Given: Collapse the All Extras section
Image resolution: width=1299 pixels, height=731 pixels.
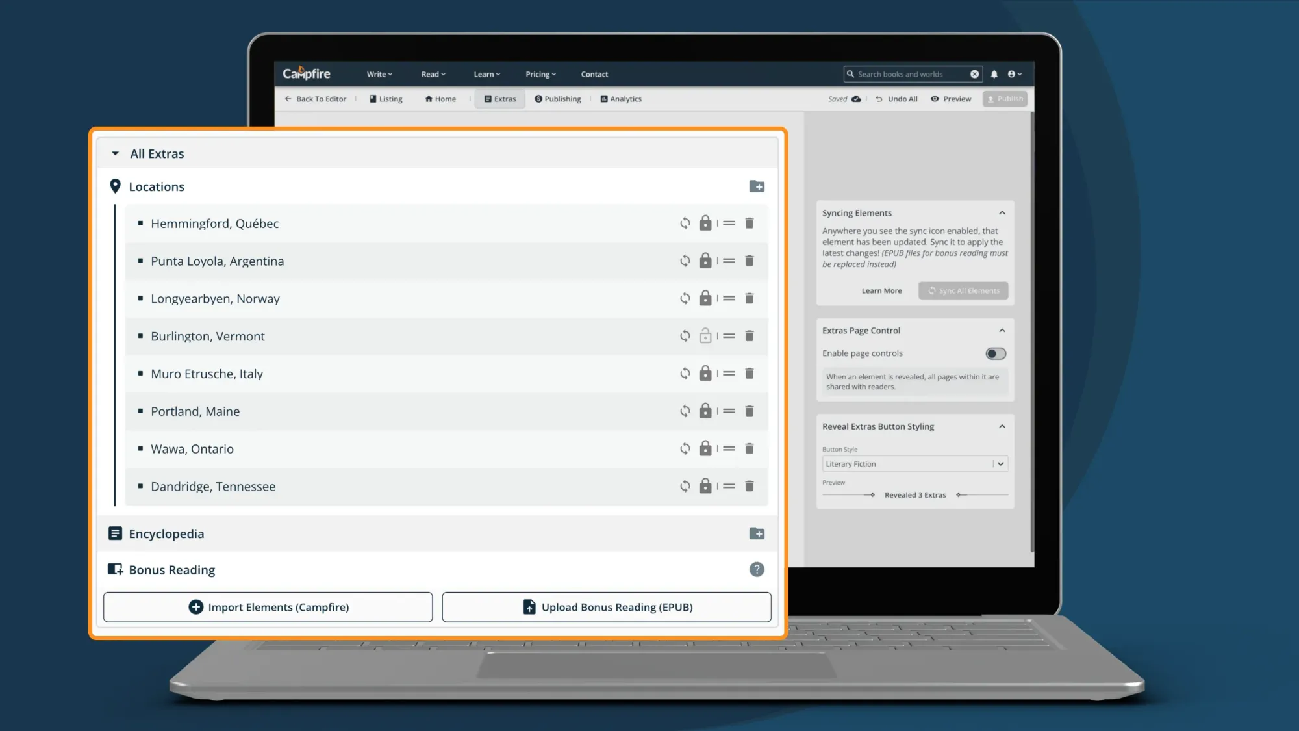Looking at the screenshot, I should [116, 153].
